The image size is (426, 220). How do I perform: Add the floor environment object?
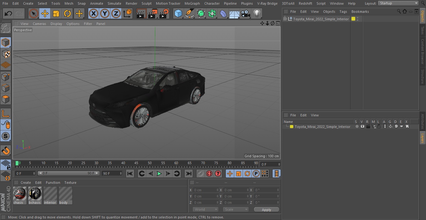click(235, 13)
